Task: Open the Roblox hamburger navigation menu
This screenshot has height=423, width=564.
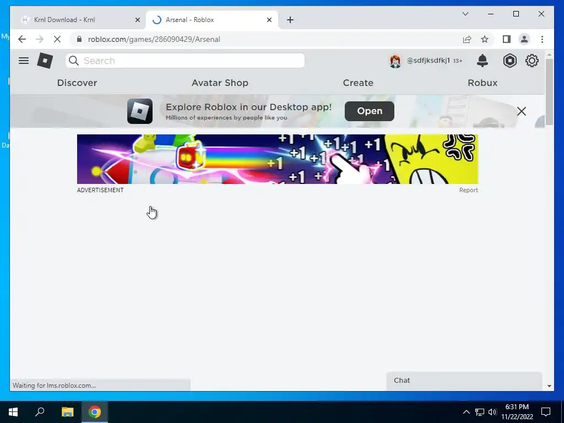Action: click(23, 61)
